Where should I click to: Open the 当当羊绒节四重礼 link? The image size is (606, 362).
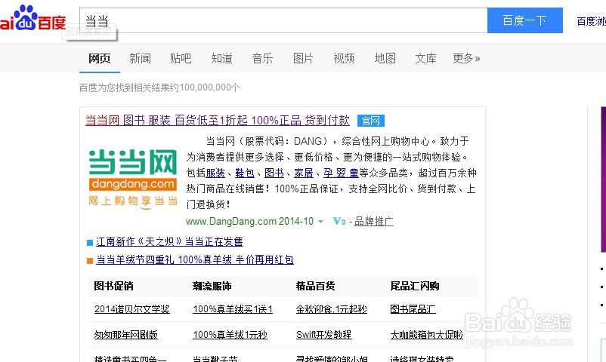click(195, 259)
